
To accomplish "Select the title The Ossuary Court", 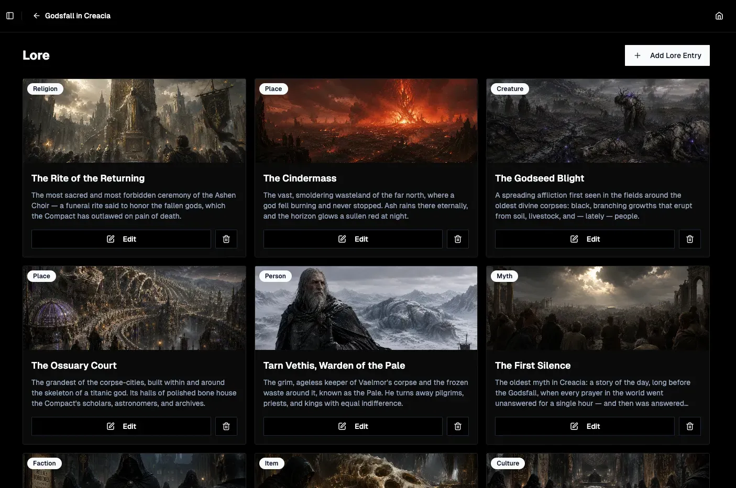I will [x=74, y=366].
